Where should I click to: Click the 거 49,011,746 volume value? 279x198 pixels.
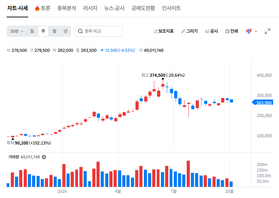coord(151,50)
